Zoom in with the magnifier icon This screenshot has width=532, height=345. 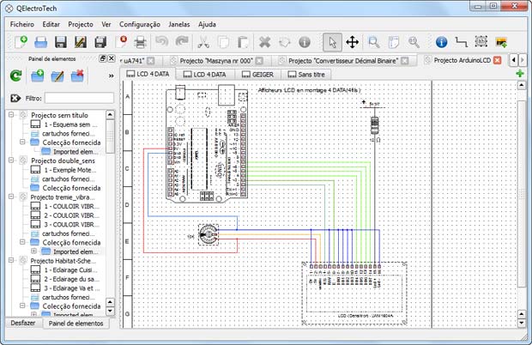click(374, 42)
